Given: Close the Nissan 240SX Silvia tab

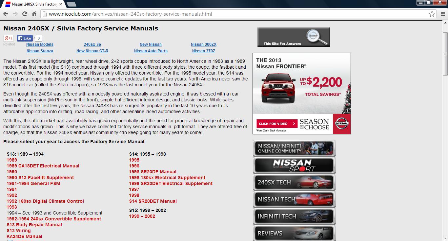Looking at the screenshot, I should [x=61, y=4].
